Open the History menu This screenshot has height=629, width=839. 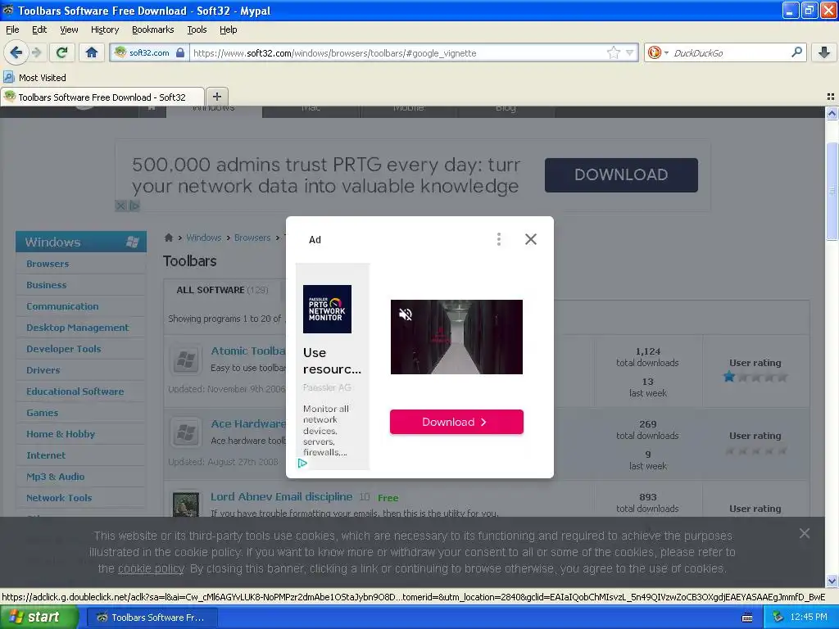tap(105, 29)
